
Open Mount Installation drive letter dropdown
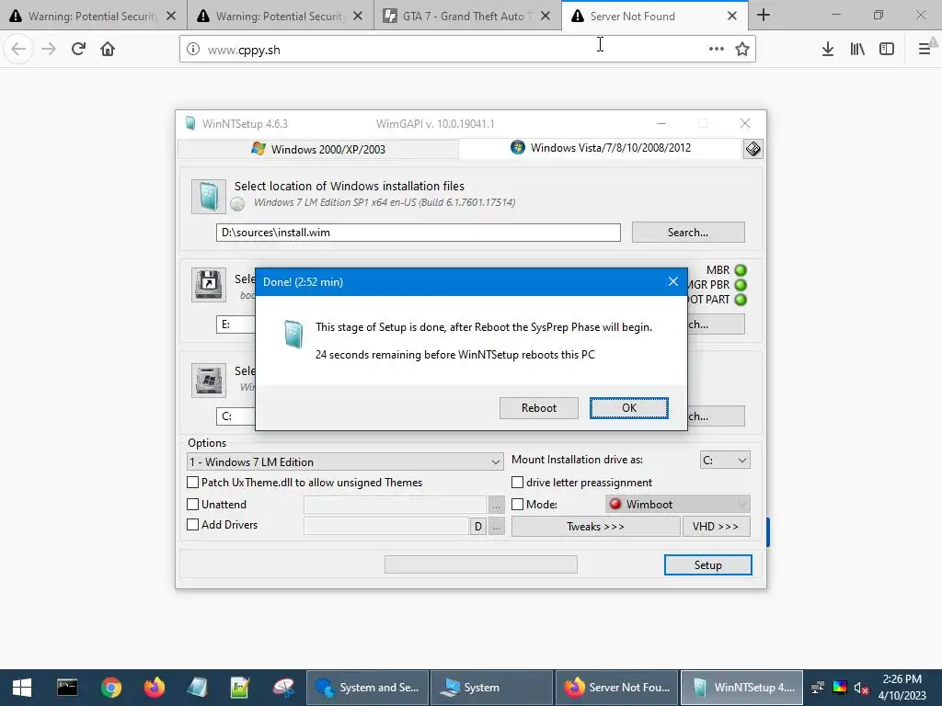click(x=725, y=460)
